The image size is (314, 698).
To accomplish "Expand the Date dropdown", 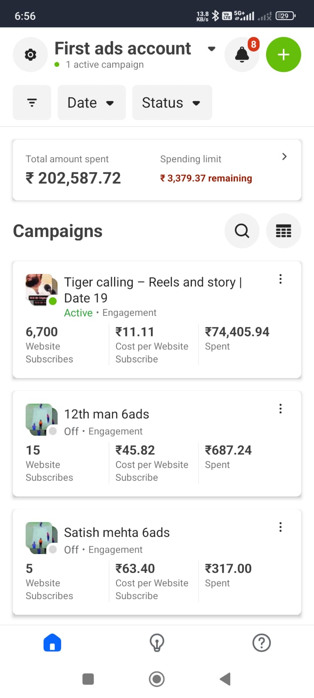I will coord(92,103).
